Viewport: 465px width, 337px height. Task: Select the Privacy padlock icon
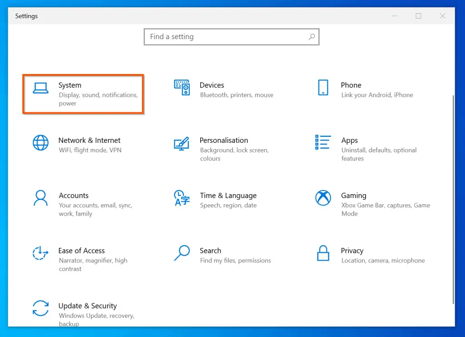point(323,253)
